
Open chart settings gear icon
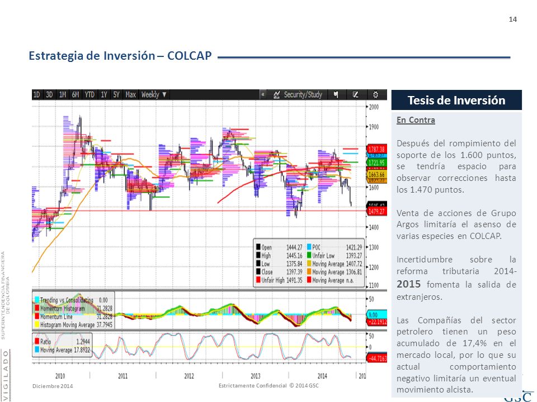tap(375, 95)
